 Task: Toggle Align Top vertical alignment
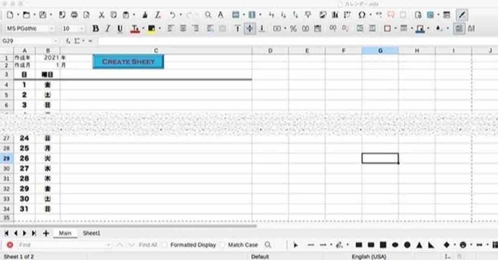point(238,28)
